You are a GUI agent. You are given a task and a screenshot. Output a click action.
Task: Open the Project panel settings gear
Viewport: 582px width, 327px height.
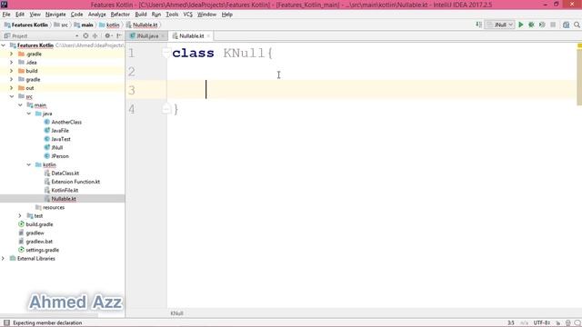click(x=108, y=36)
